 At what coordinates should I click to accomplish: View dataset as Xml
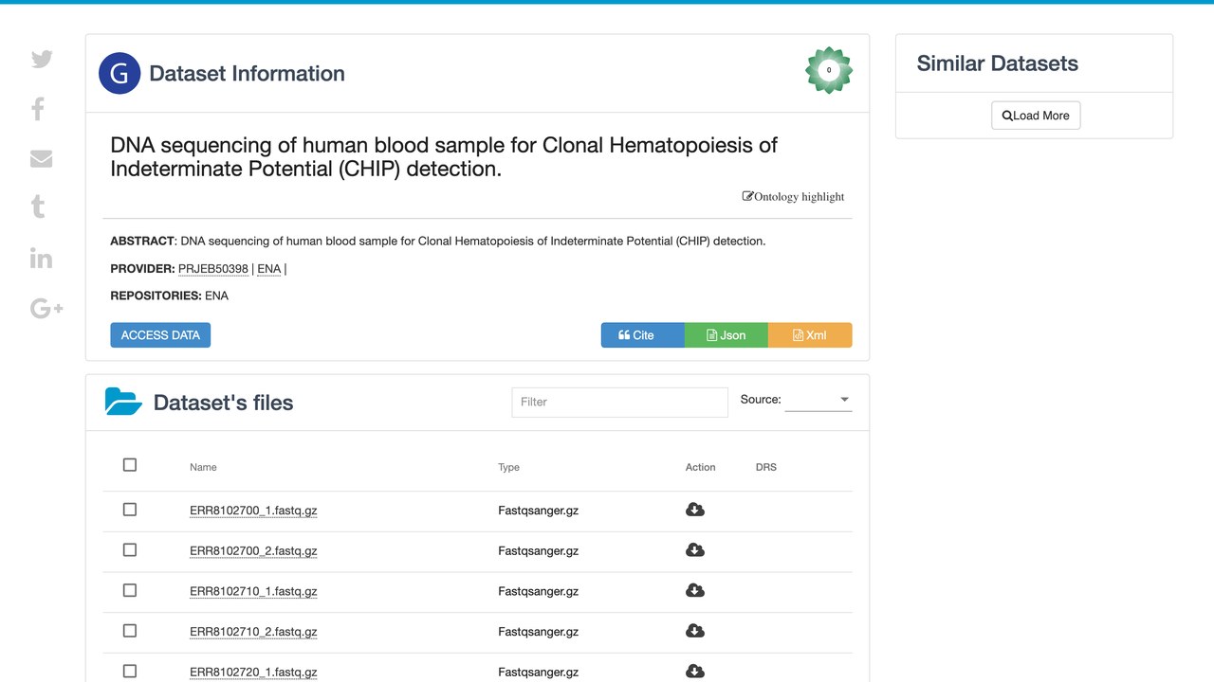(810, 335)
